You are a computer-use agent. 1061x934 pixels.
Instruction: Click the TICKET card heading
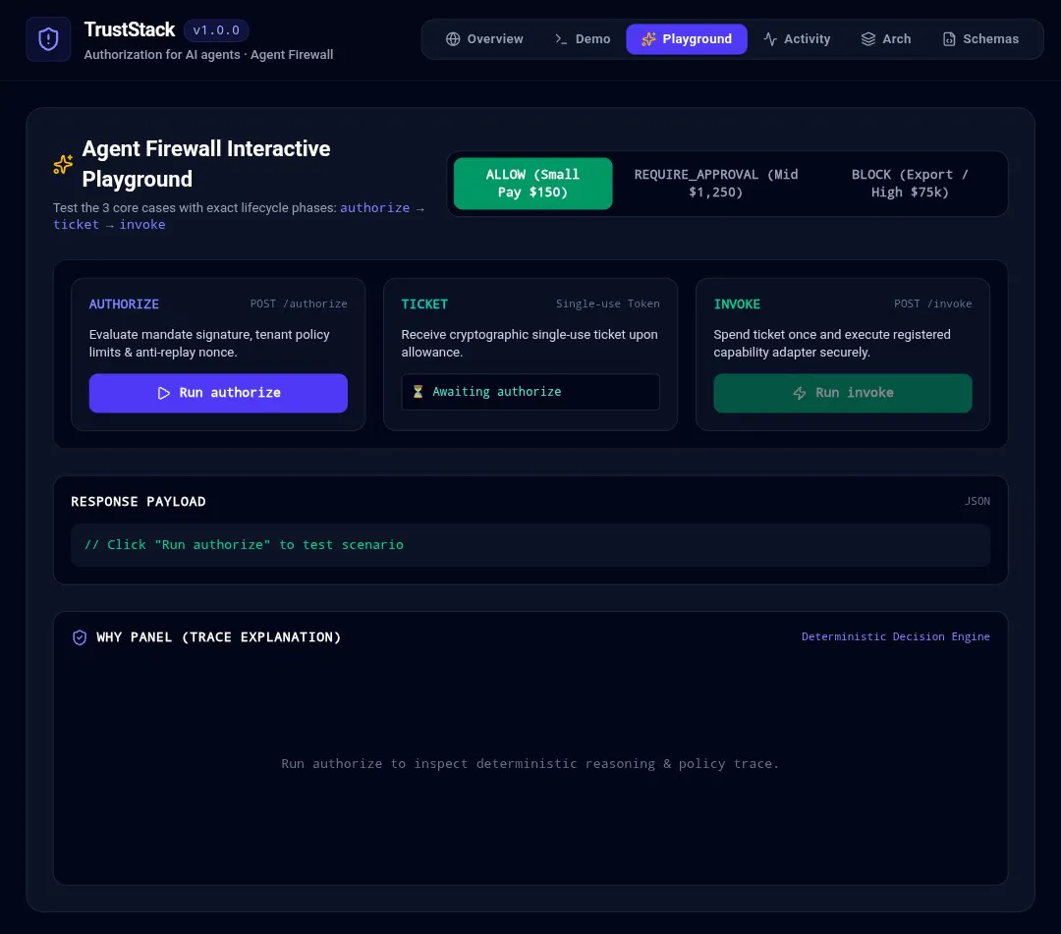(x=424, y=304)
